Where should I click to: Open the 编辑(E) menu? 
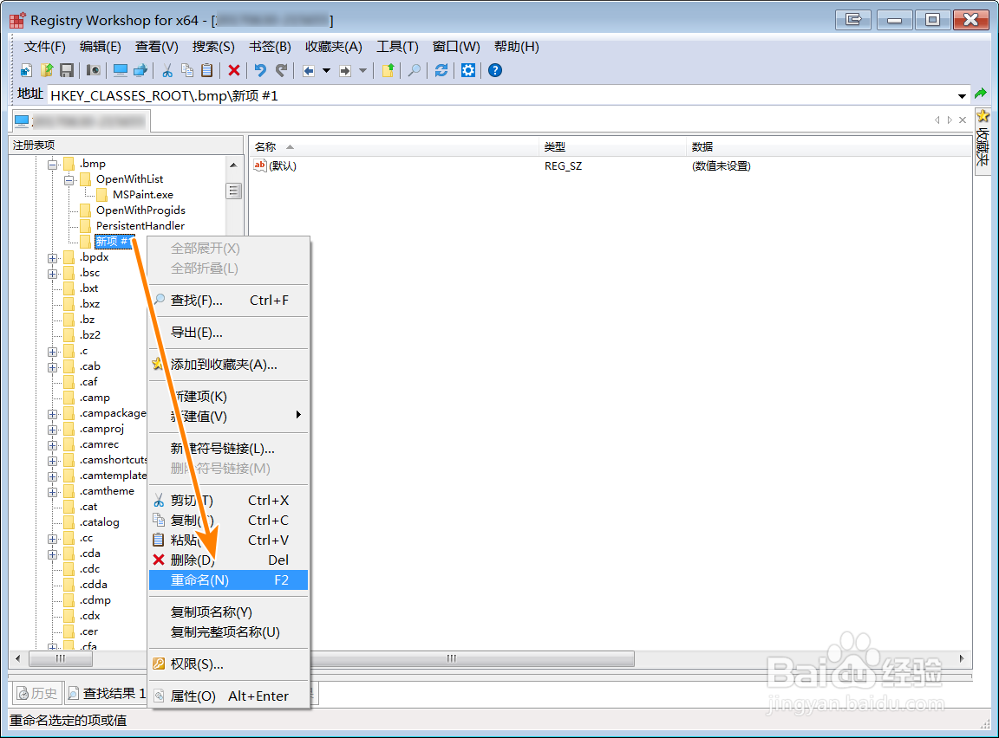tap(100, 47)
